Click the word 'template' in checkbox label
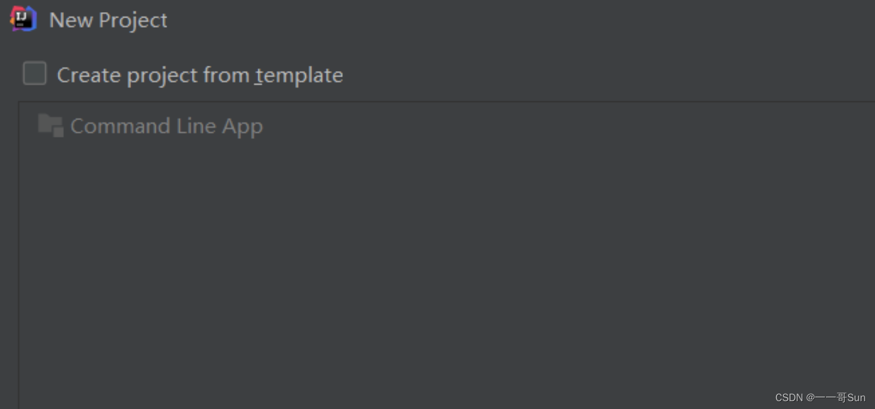 299,75
